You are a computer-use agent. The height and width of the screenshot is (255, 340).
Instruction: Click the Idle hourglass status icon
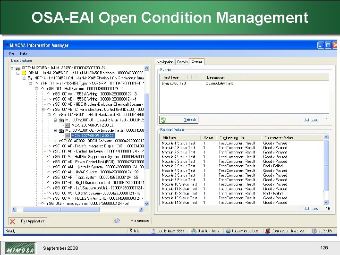(x=131, y=231)
